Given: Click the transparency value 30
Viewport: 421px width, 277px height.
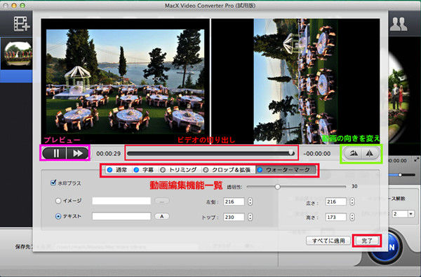Looking at the screenshot, I should (x=354, y=187).
